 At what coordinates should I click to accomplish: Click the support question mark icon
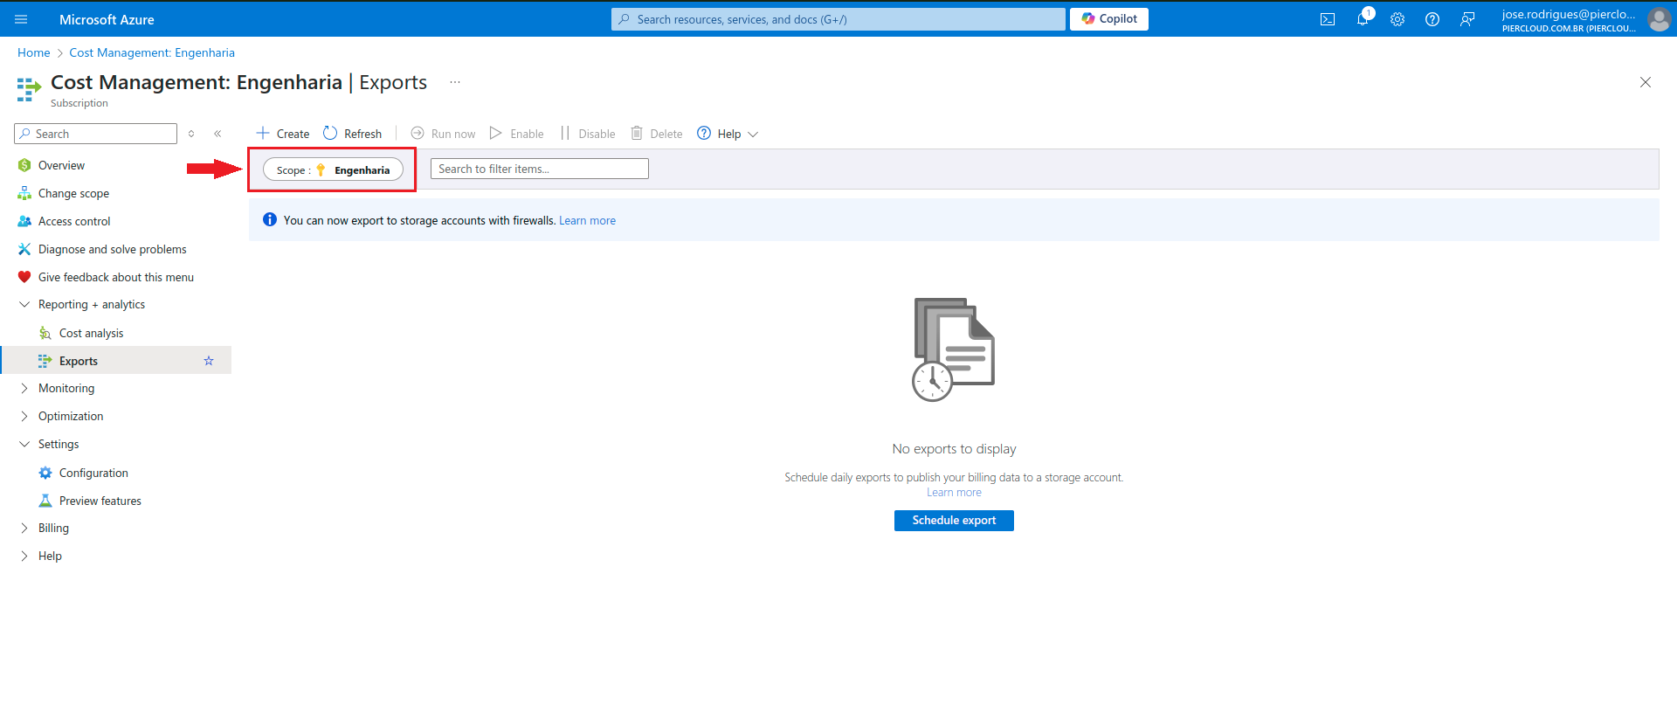1432,19
